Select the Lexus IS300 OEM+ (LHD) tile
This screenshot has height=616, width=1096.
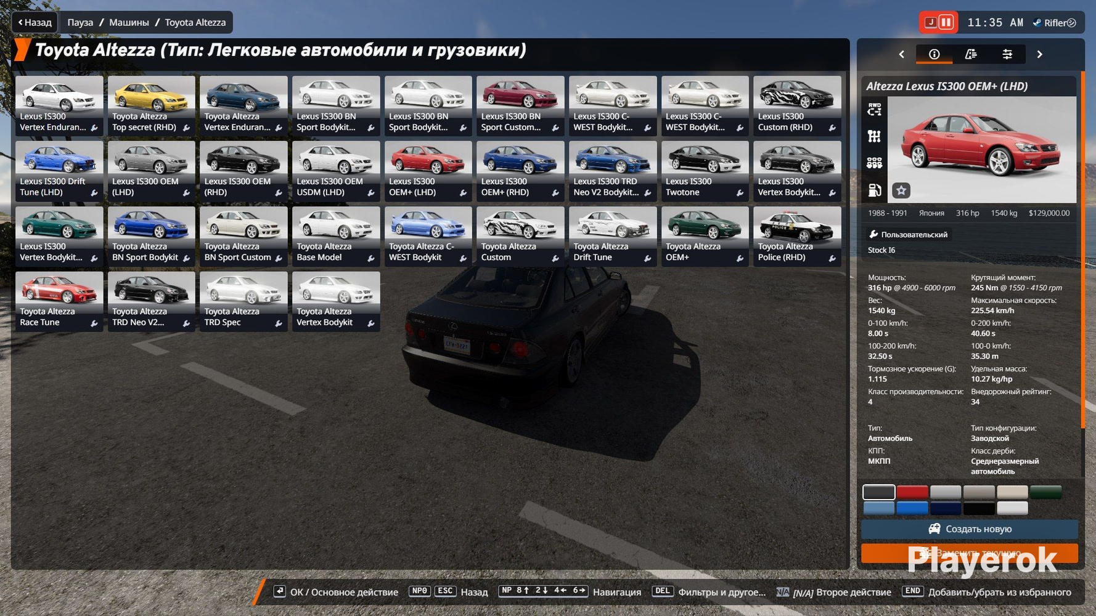428,171
